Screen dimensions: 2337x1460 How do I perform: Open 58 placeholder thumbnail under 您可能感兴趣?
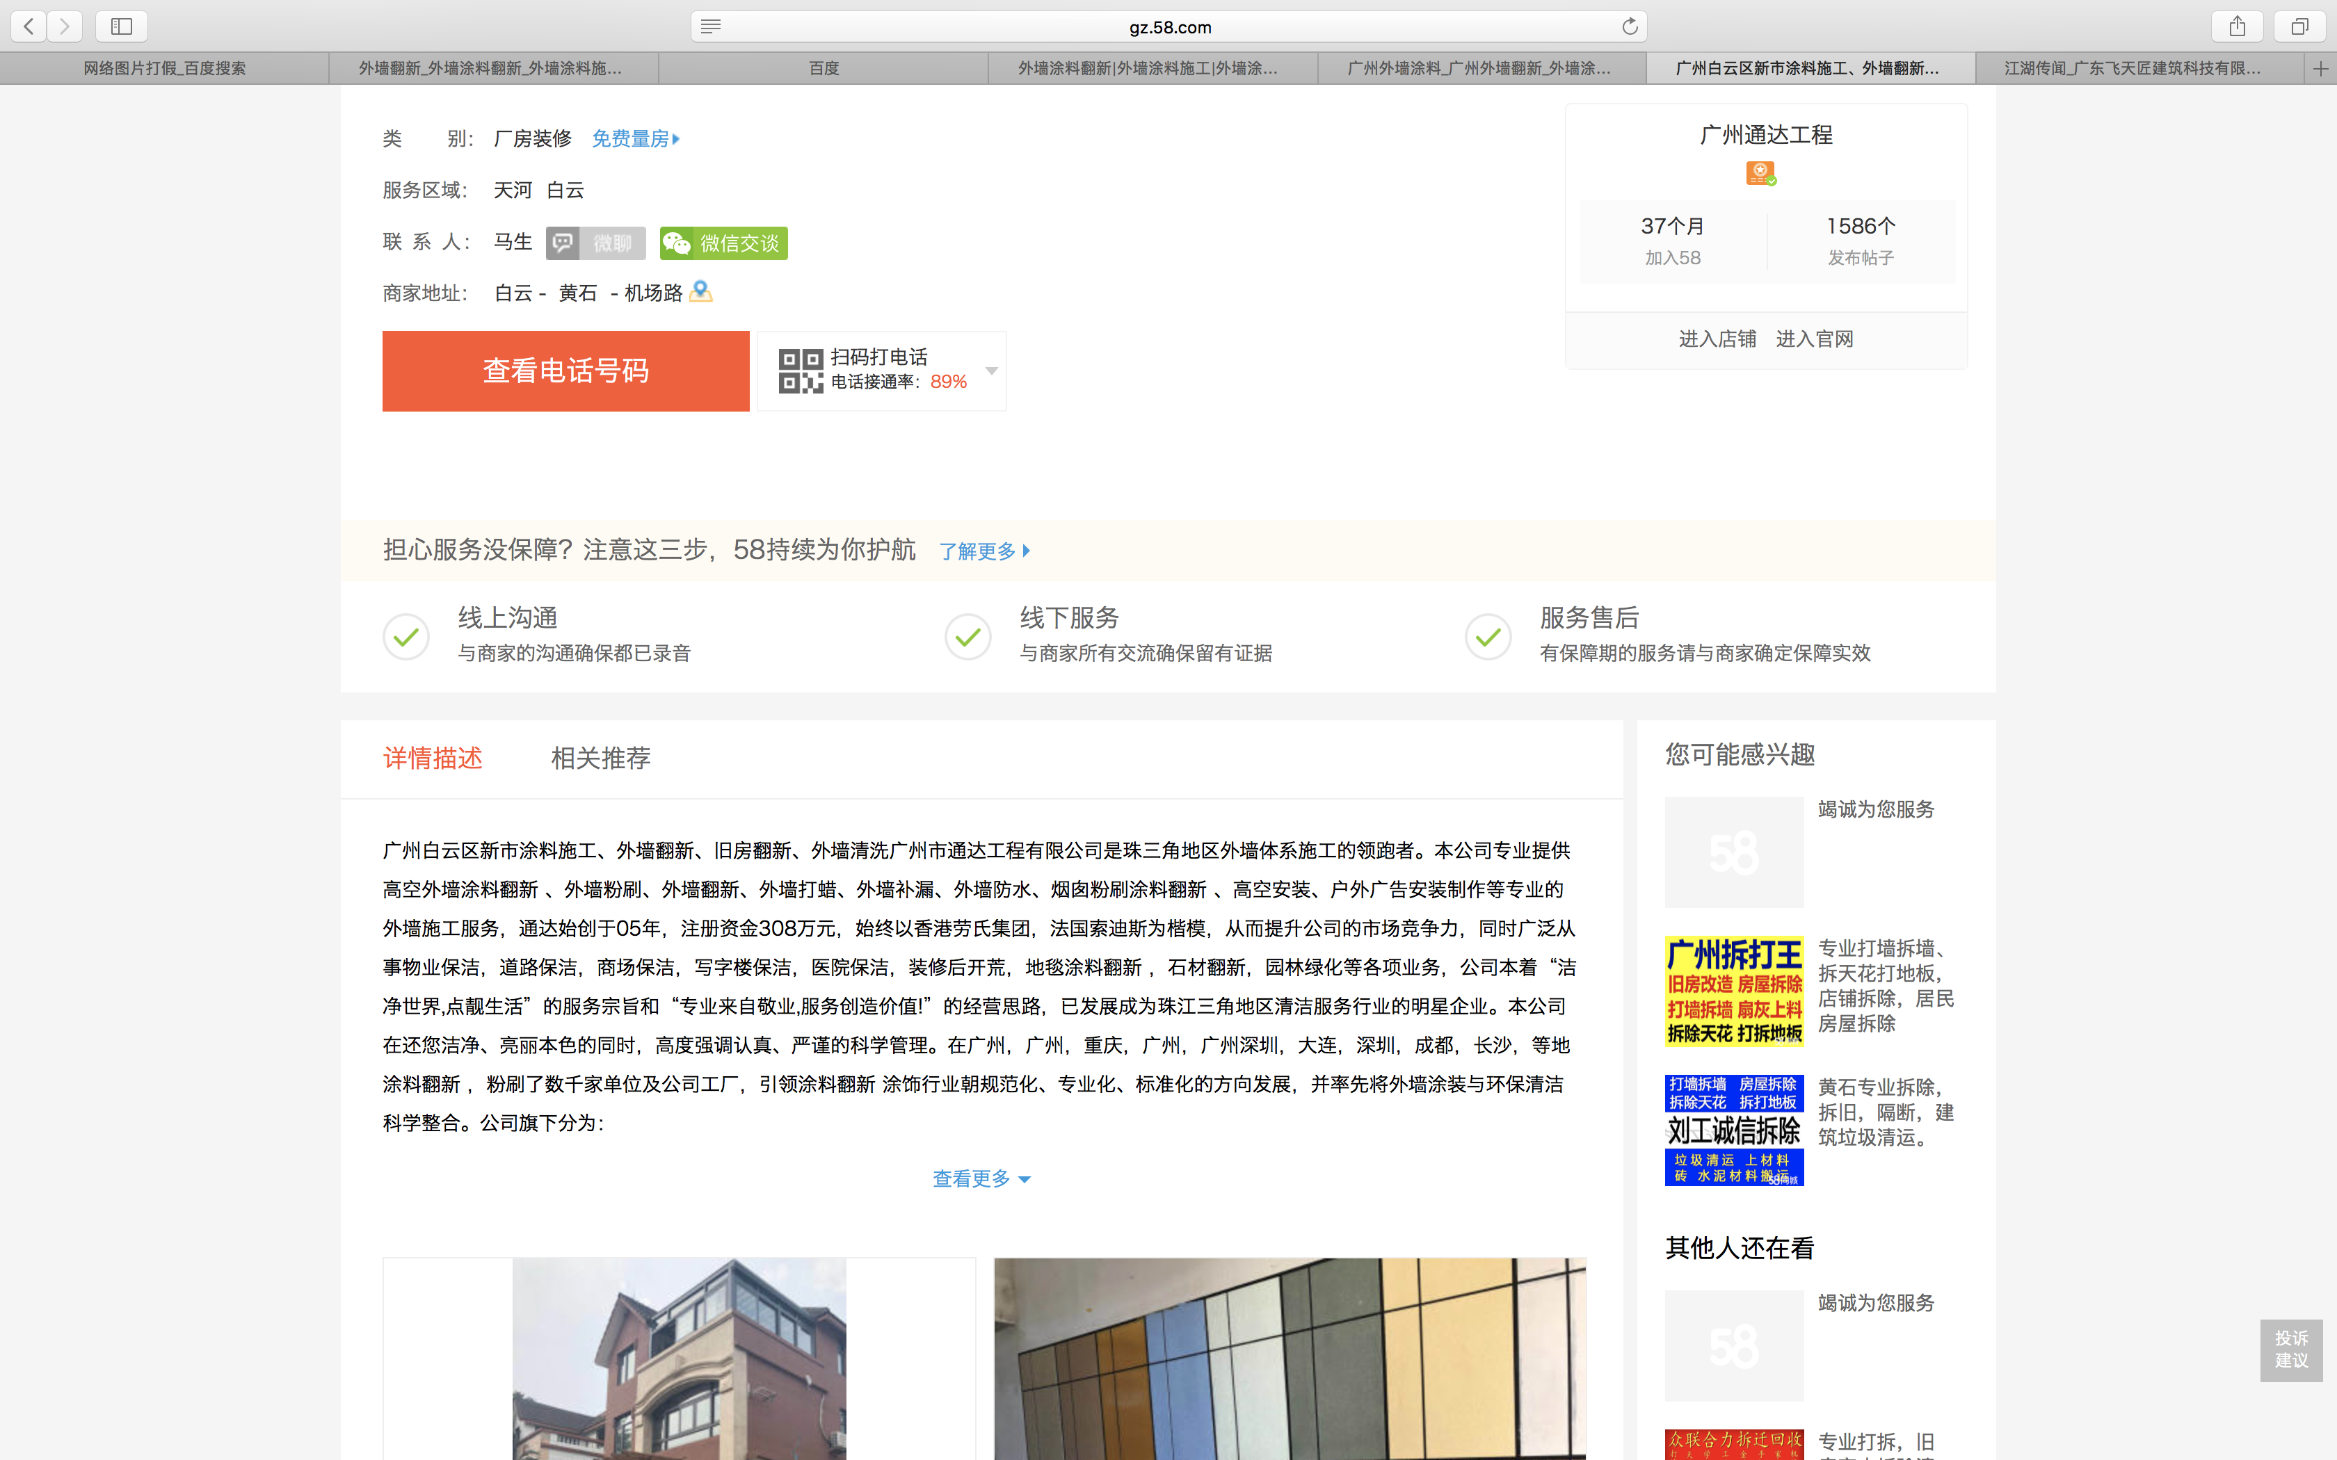(1735, 852)
